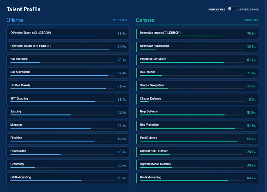Click the 23.6% Screening value

click(122, 165)
